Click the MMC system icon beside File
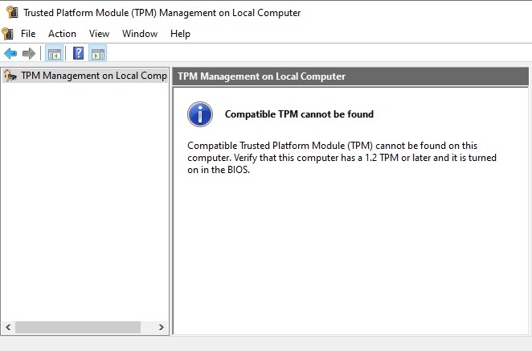The height and width of the screenshot is (351, 532). click(x=8, y=34)
